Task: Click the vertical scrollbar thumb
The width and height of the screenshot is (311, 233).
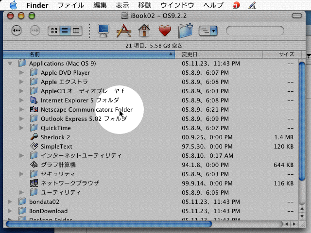Action: point(302,121)
